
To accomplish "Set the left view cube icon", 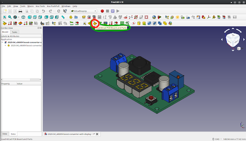I will pos(57,17).
